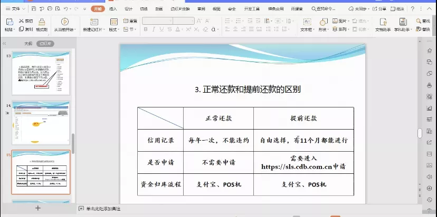Open the font name combo box
This screenshot has height=217, width=437.
coord(158,21)
